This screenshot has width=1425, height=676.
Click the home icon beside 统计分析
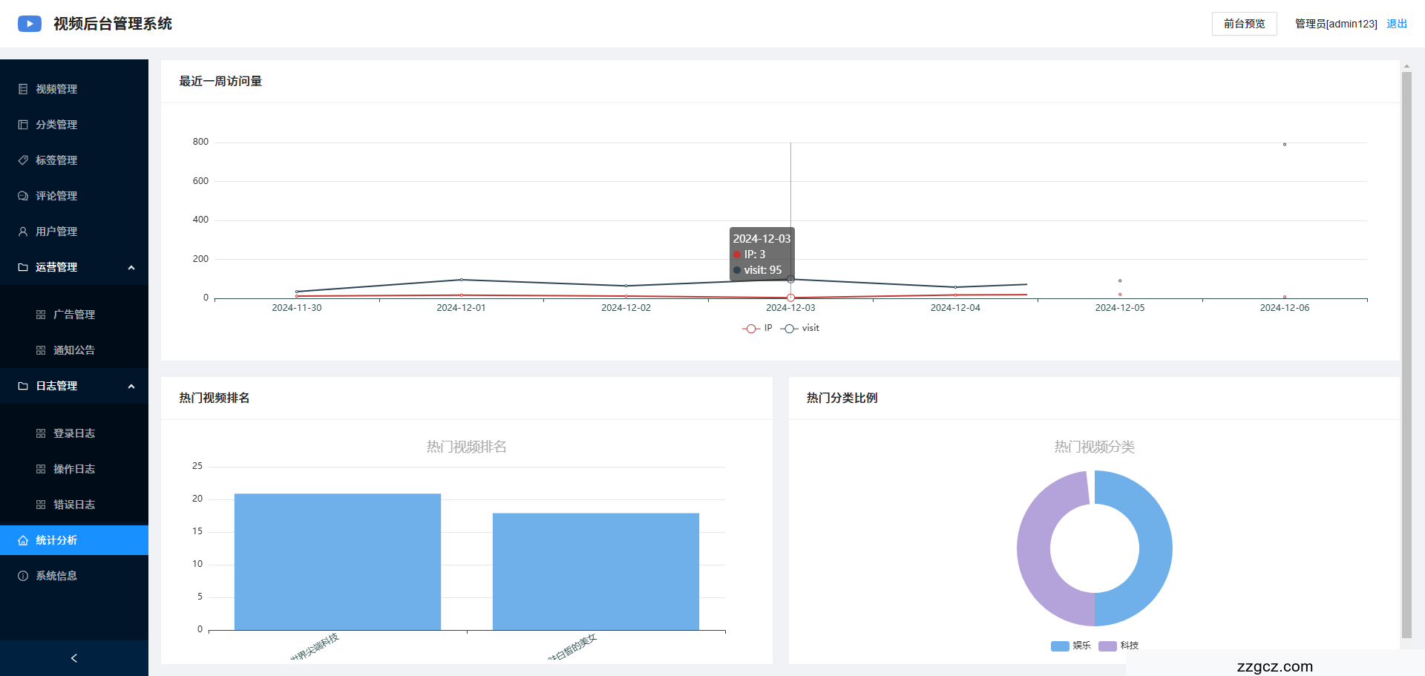point(23,540)
